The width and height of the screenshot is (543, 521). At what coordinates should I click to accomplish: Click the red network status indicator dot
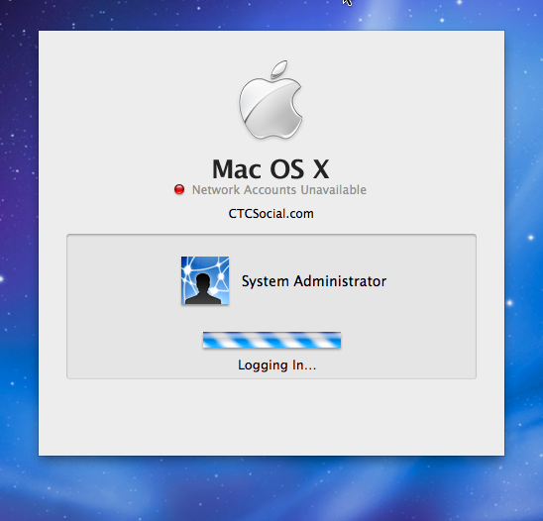[x=179, y=189]
